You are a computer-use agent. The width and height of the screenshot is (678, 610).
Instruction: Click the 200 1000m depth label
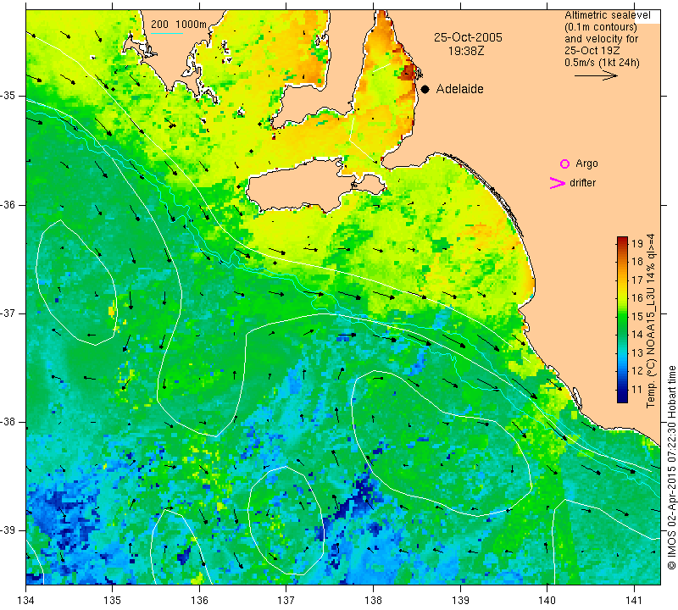[179, 25]
